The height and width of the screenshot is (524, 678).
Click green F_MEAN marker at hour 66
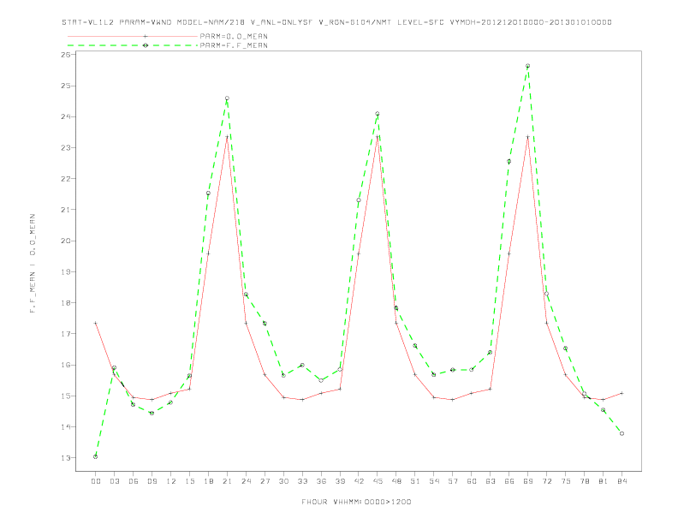[x=509, y=161]
